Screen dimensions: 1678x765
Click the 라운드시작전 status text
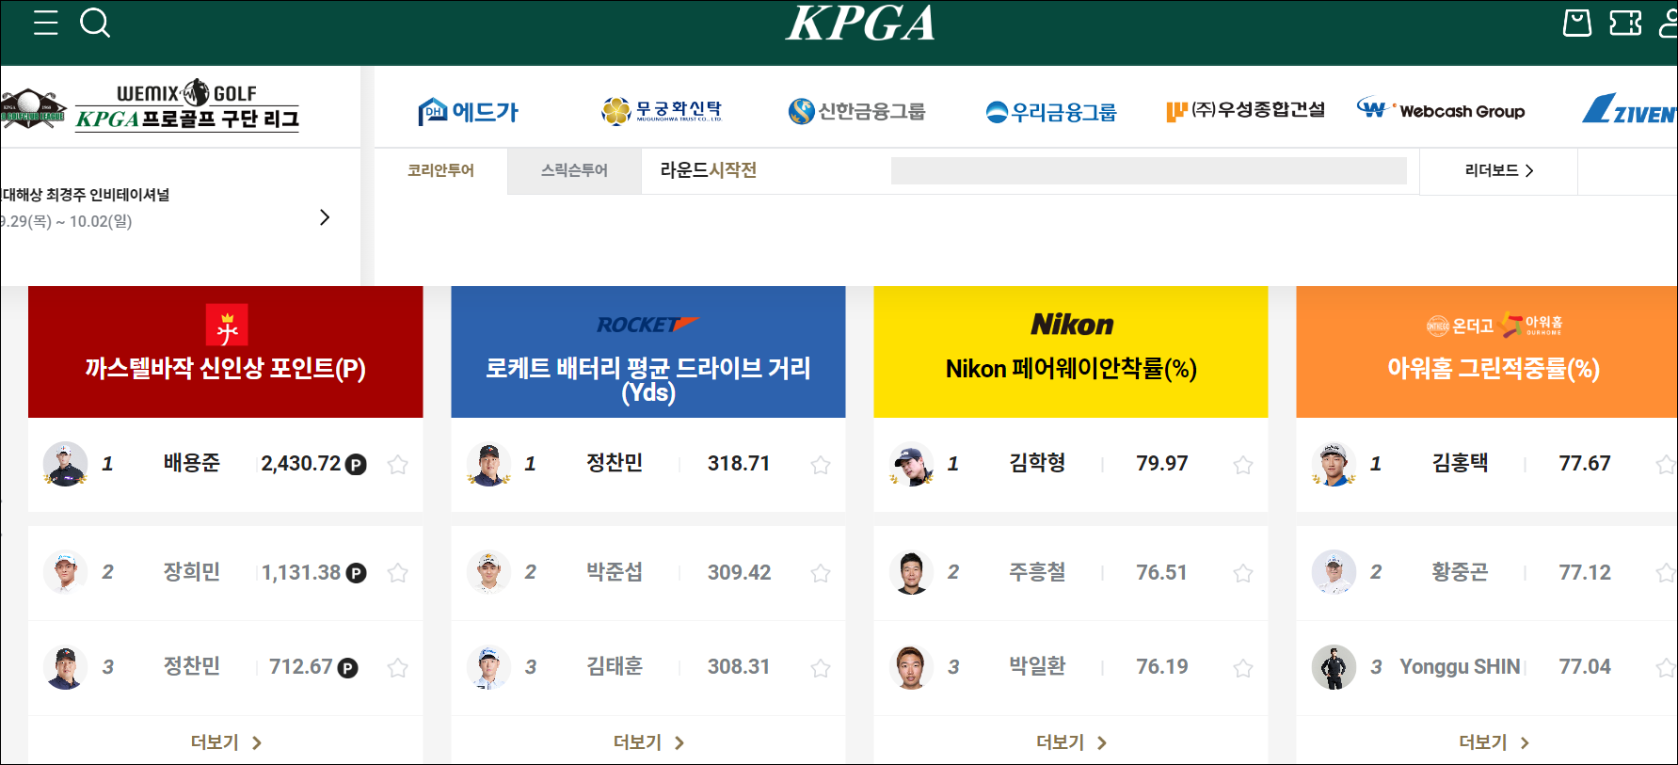point(709,170)
